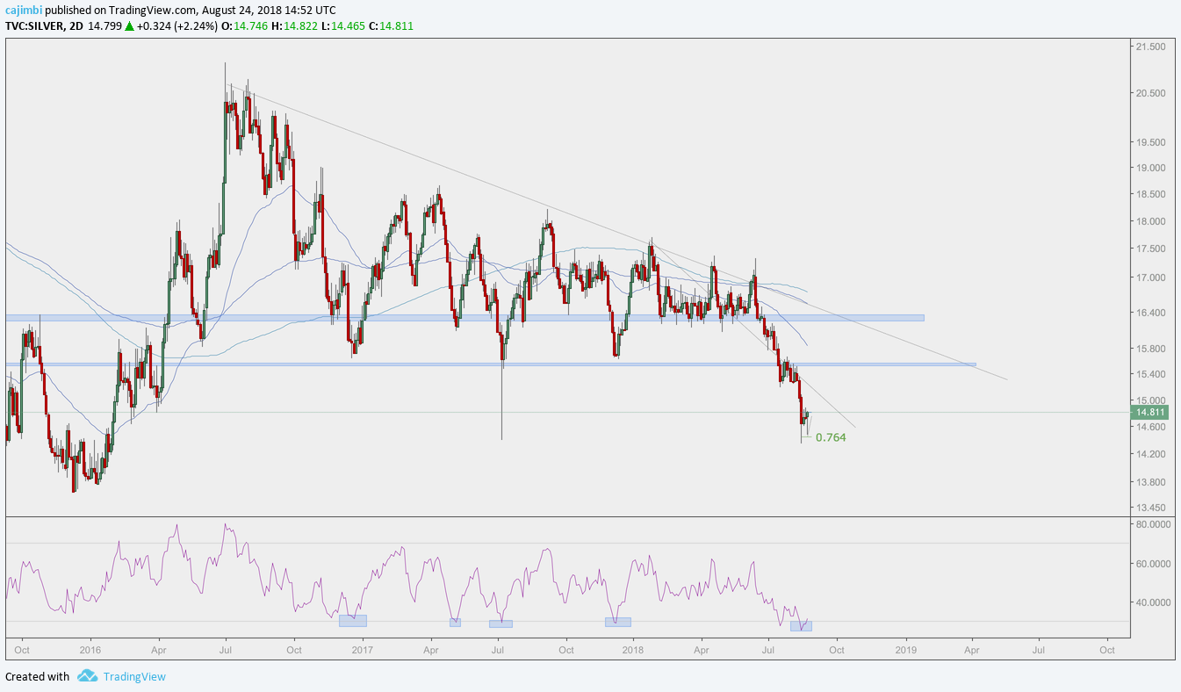
Task: Click the 14.600 price axis label
Action: point(1150,427)
